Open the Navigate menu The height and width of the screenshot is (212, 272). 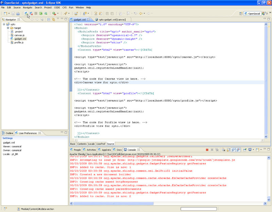28,7
